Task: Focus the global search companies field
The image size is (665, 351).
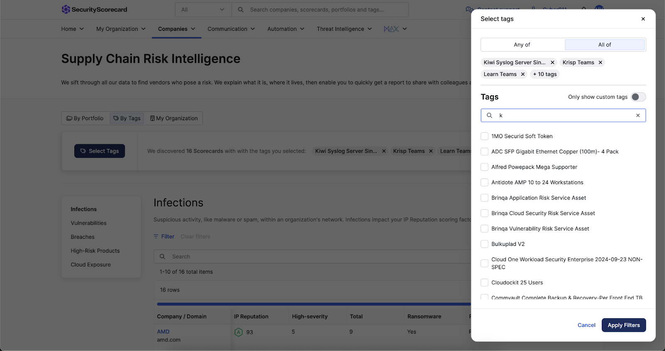Action: tap(320, 10)
